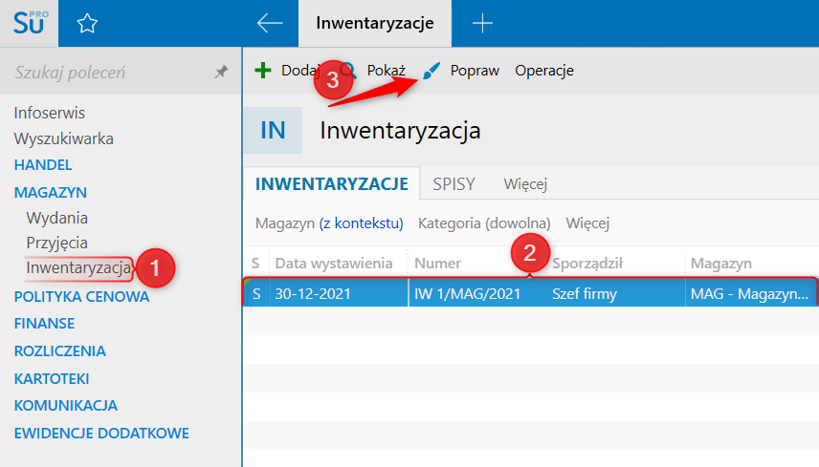The height and width of the screenshot is (467, 819).
Task: Switch to the SPISY tab
Action: click(x=454, y=183)
